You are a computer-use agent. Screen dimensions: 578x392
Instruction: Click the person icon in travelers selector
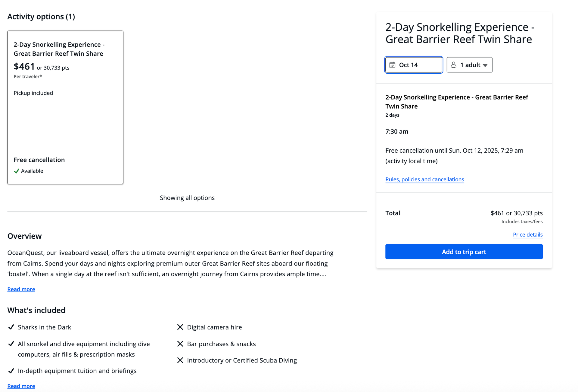coord(453,65)
